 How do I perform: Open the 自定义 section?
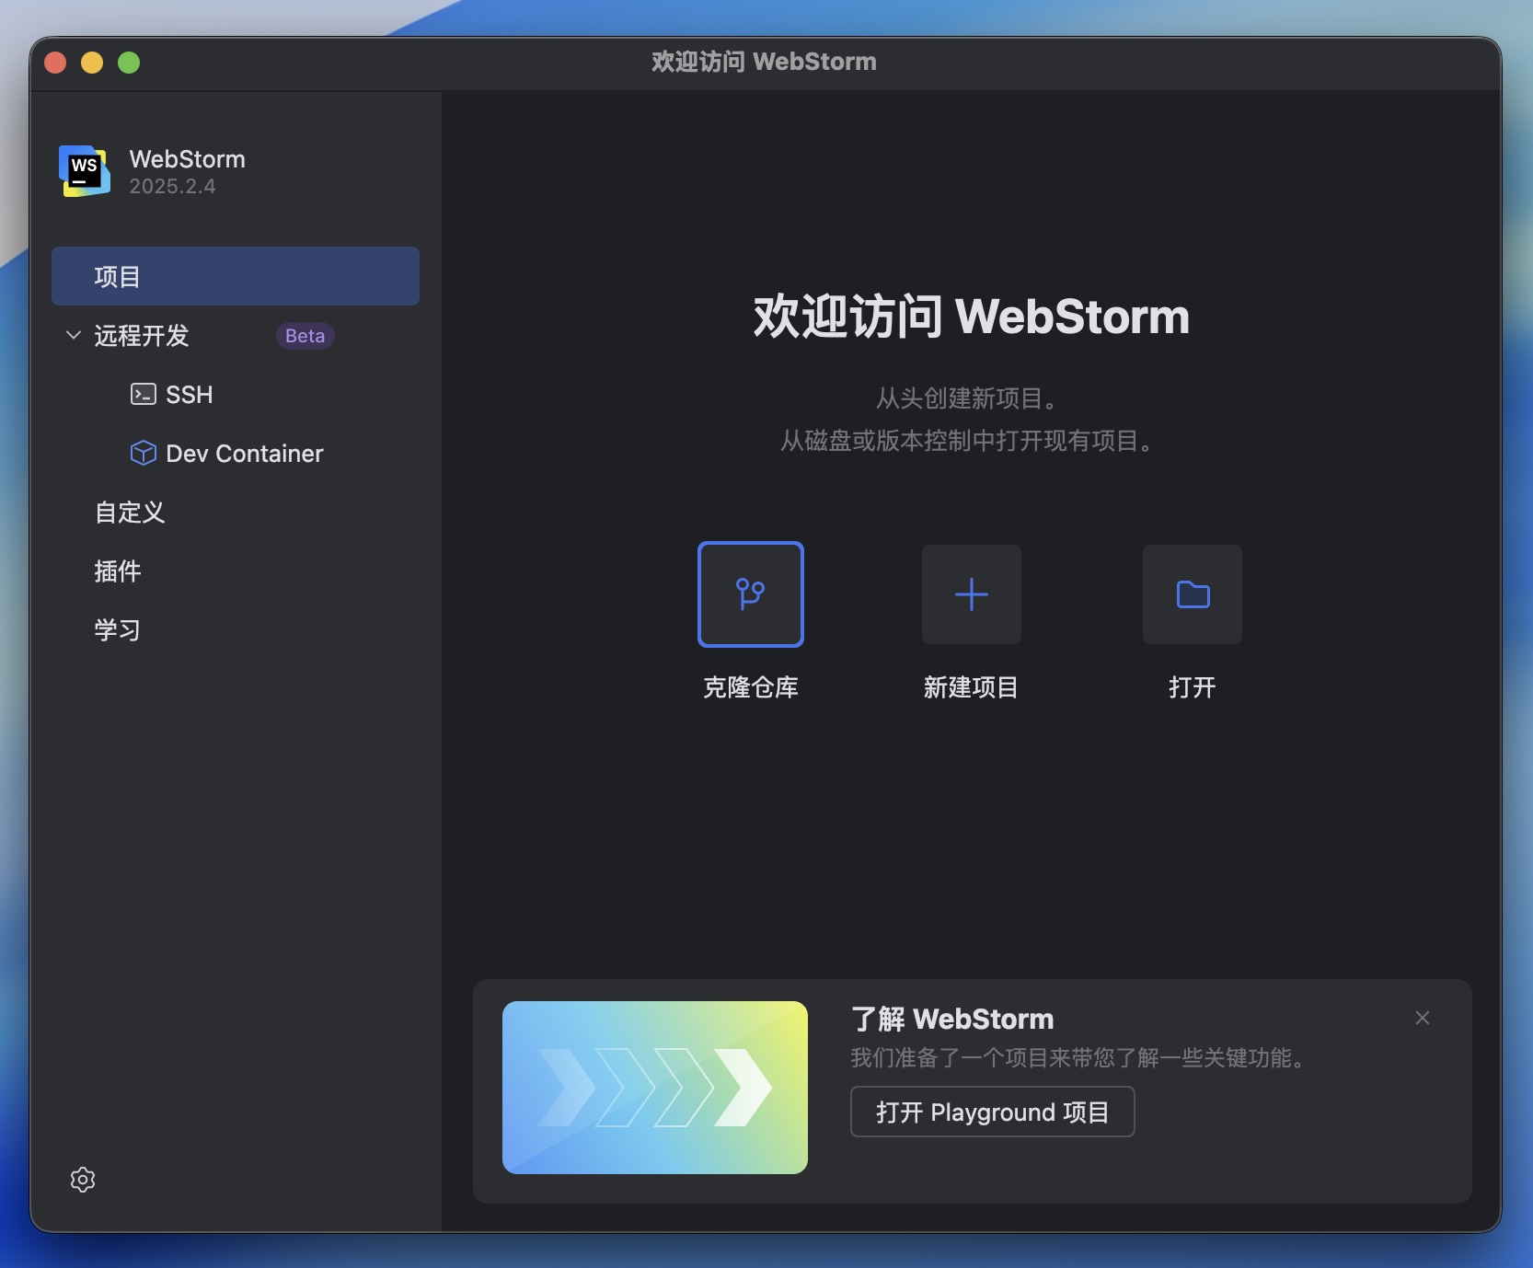click(129, 513)
